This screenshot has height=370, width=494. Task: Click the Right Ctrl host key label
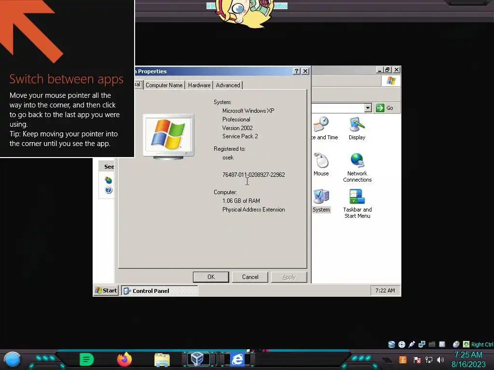tap(482, 344)
